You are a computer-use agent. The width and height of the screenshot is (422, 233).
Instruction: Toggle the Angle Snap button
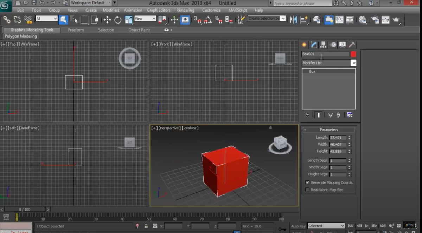tap(208, 20)
